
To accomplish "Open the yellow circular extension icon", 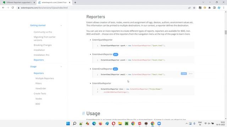I will click(205, 8).
